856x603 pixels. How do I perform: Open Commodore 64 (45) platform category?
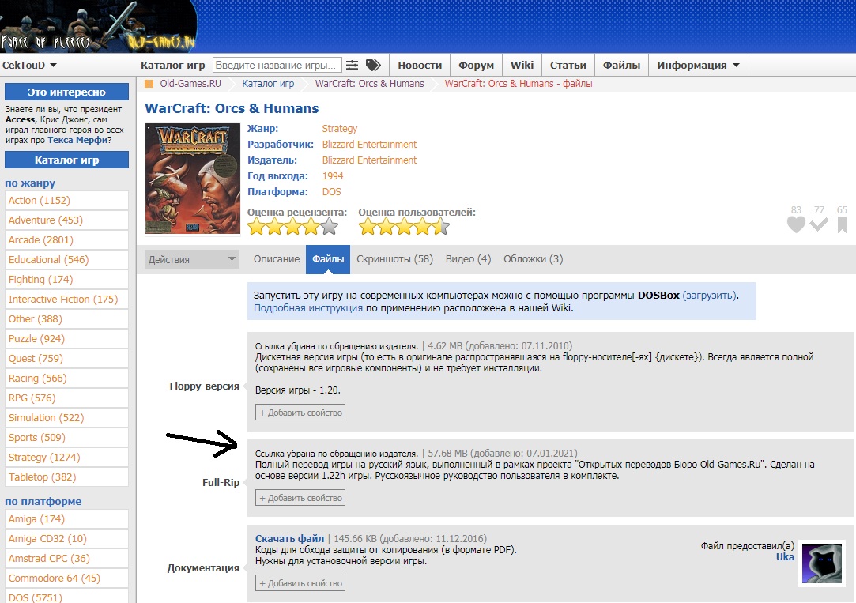[x=66, y=578]
